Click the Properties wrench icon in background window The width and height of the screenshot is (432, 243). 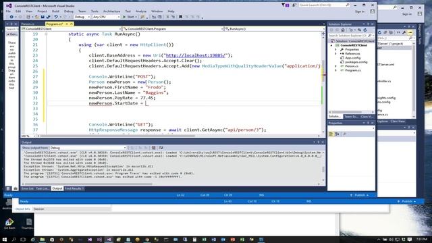(x=404, y=32)
